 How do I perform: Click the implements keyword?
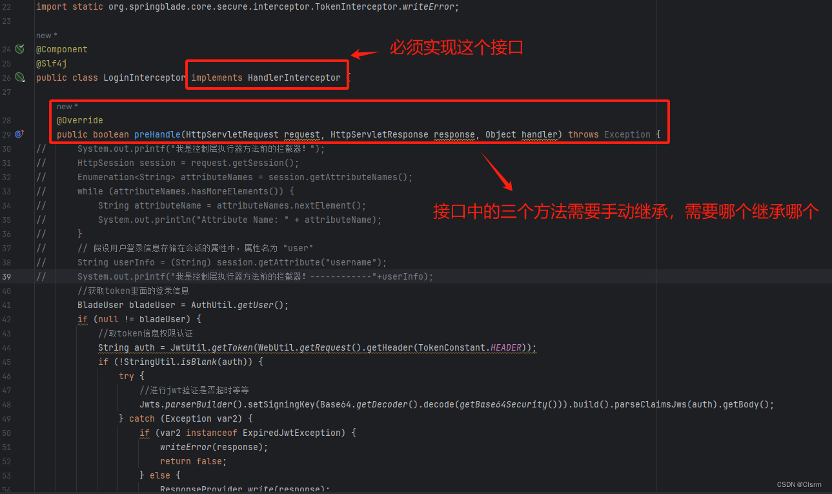217,77
